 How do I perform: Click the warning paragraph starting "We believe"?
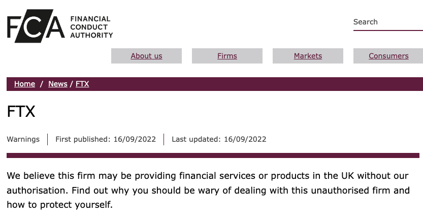pyautogui.click(x=208, y=190)
